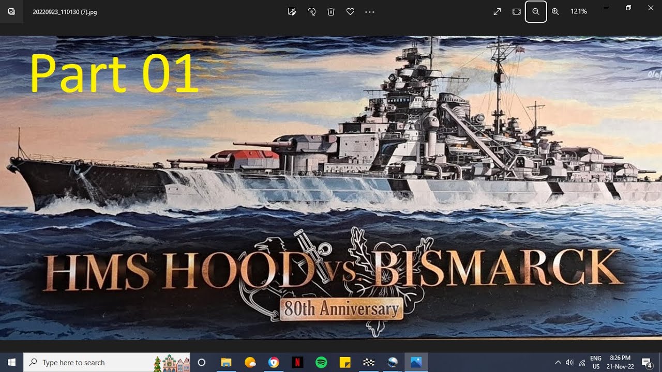
Task: Click the Photos app icon beside filename
Action: click(11, 11)
